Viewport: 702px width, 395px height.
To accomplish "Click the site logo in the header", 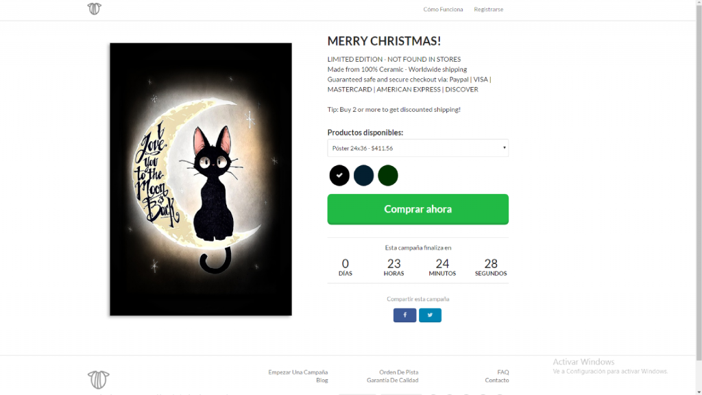I will click(95, 9).
